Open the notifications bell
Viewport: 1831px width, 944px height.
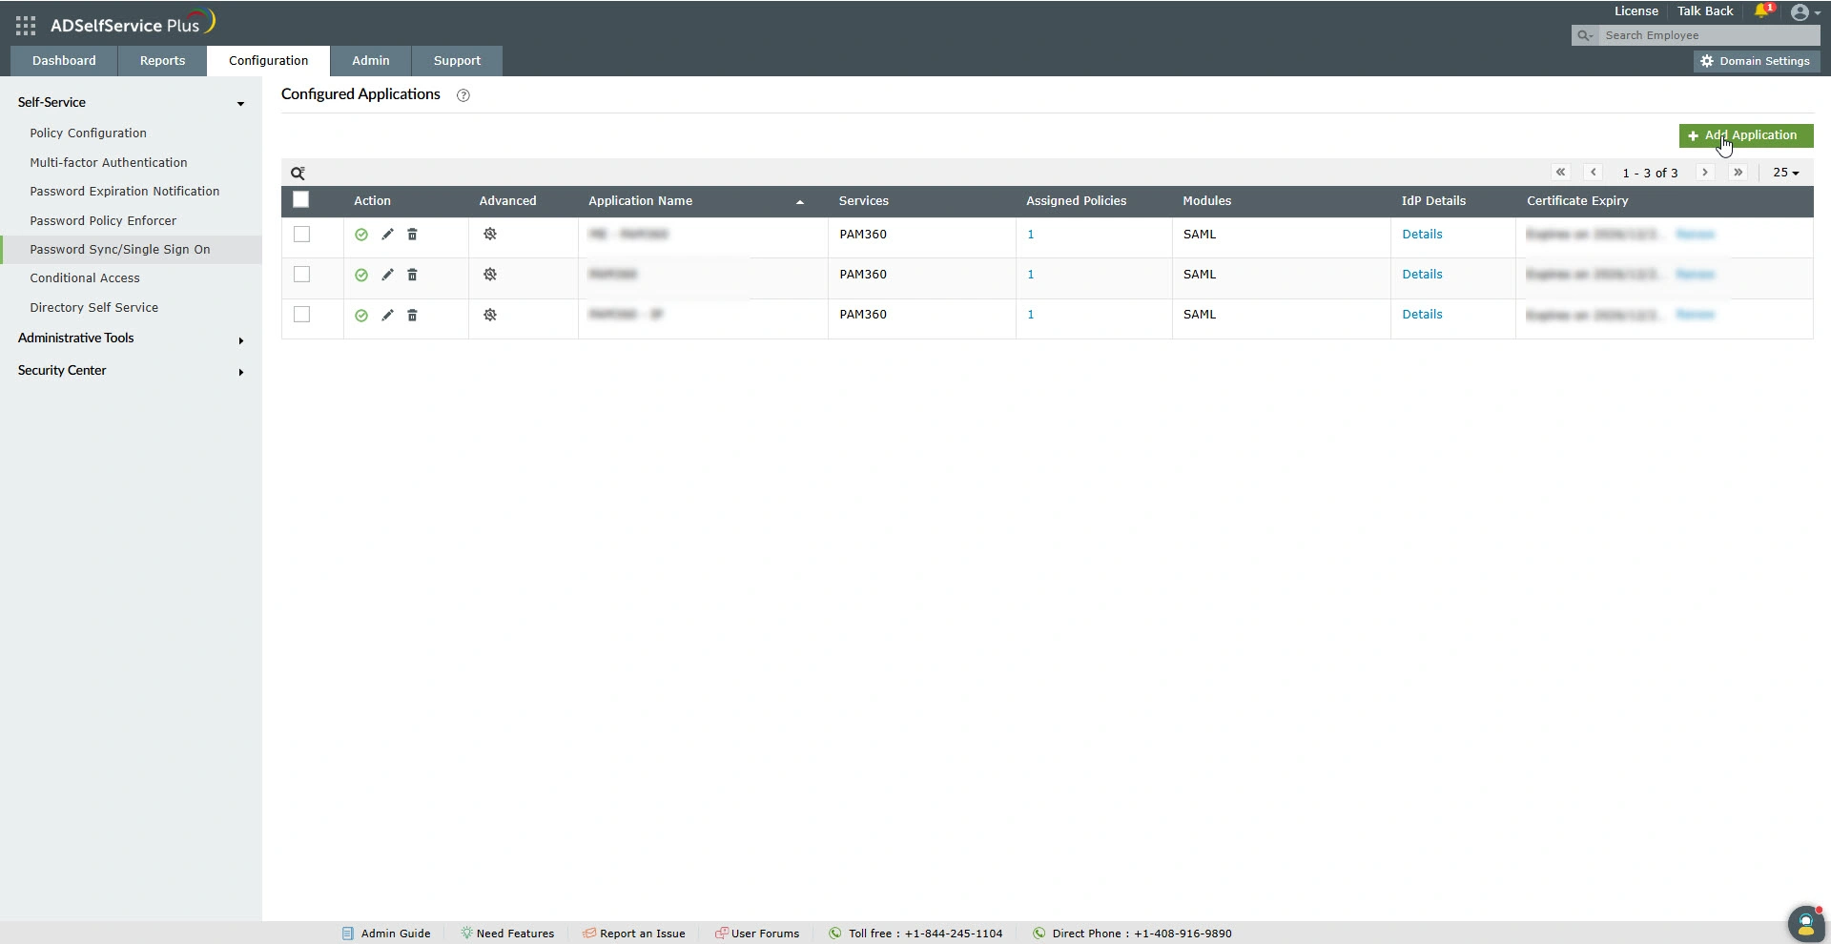click(x=1761, y=11)
